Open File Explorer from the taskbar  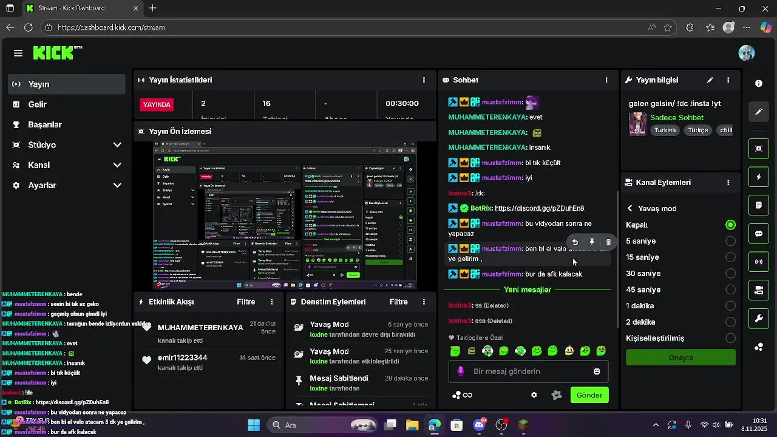click(x=412, y=425)
